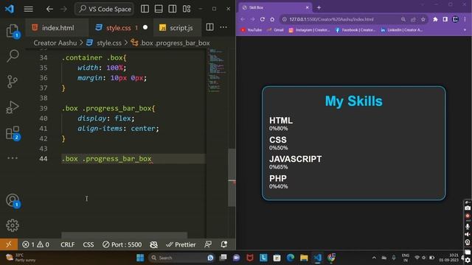
Task: Click Port : 5500 Live Server status
Action: point(122,244)
